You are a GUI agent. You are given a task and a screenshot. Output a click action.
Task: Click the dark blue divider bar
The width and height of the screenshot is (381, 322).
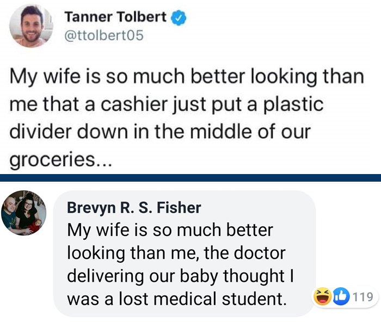(190, 177)
